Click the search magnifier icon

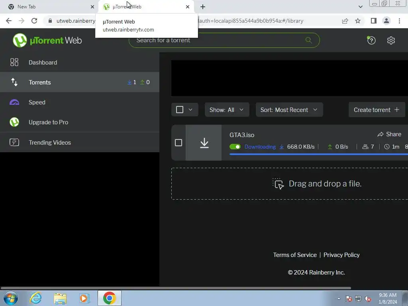[309, 40]
